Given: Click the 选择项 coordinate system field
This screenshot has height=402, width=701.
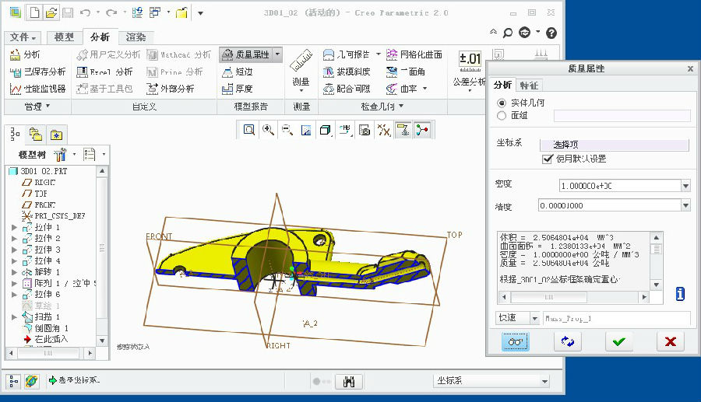Looking at the screenshot, I should [x=621, y=145].
